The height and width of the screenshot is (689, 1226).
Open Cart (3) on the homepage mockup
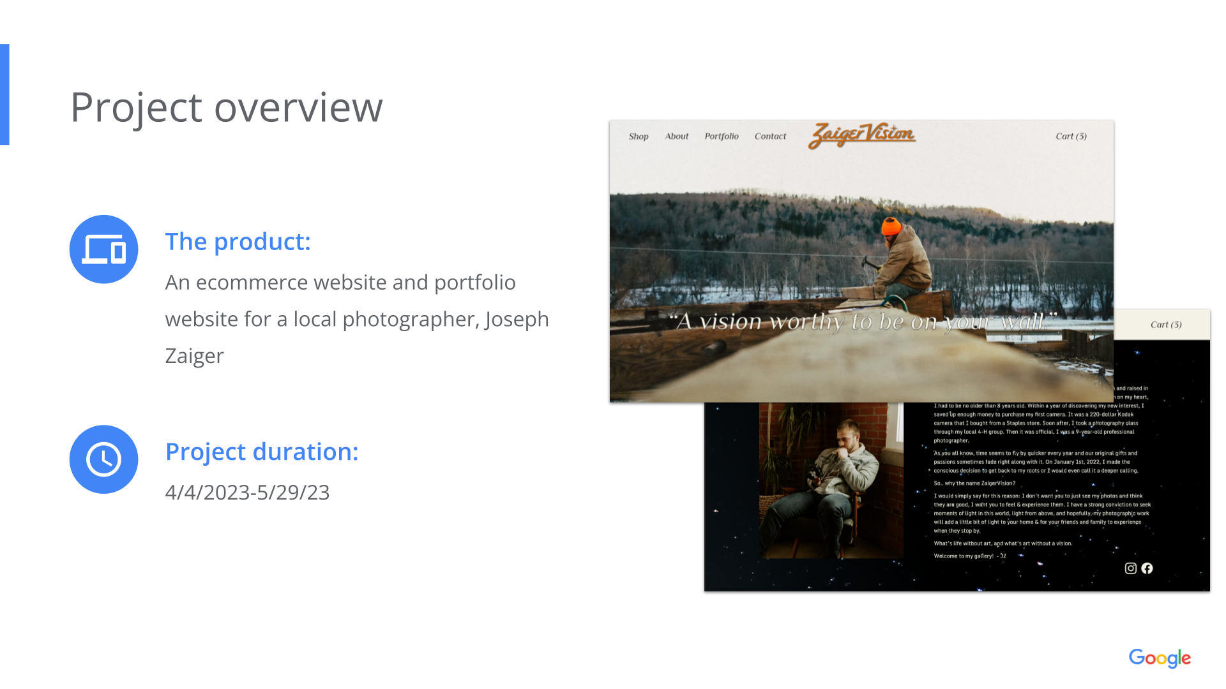point(1071,137)
